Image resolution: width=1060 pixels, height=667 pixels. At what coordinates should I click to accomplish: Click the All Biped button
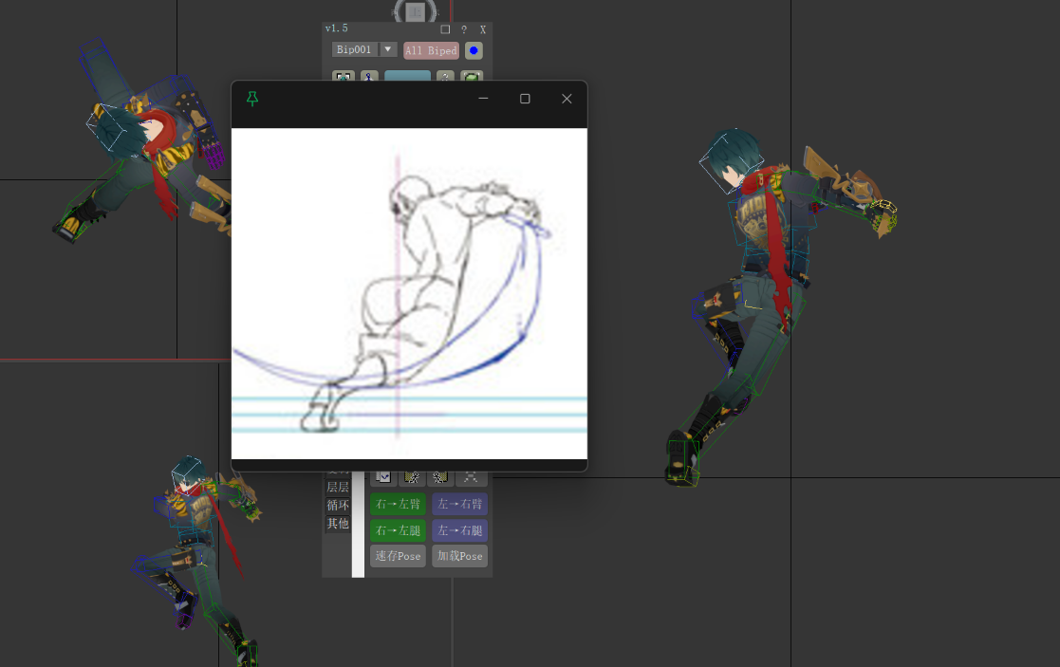pos(431,50)
